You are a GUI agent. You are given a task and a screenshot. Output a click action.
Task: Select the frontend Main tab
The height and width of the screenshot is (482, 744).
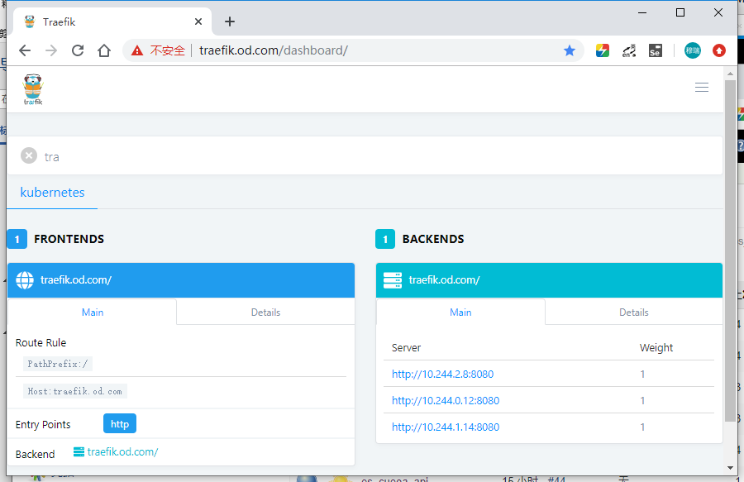92,313
